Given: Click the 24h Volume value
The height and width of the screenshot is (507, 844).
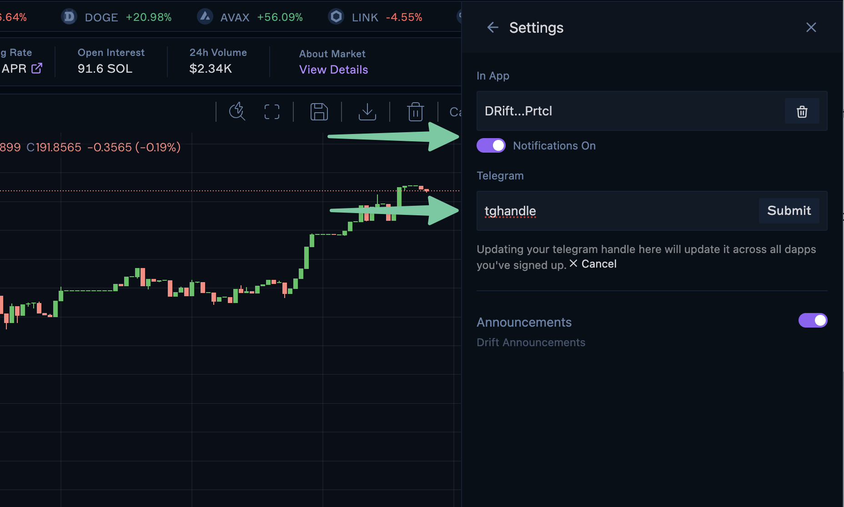Looking at the screenshot, I should pyautogui.click(x=211, y=69).
